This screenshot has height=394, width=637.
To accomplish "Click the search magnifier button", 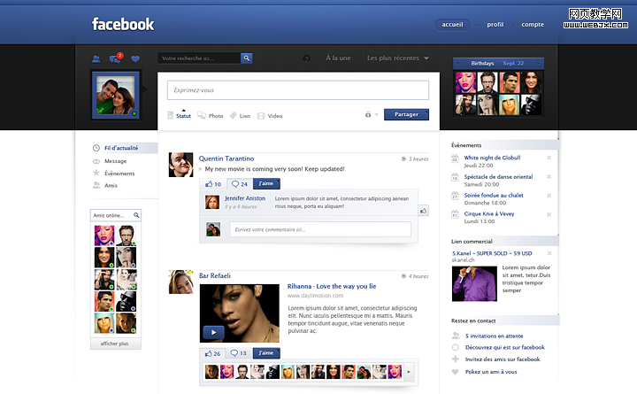I will (x=247, y=58).
